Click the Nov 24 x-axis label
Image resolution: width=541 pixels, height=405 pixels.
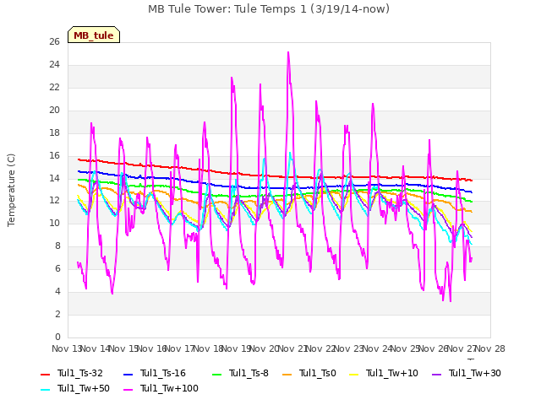tap(378, 348)
